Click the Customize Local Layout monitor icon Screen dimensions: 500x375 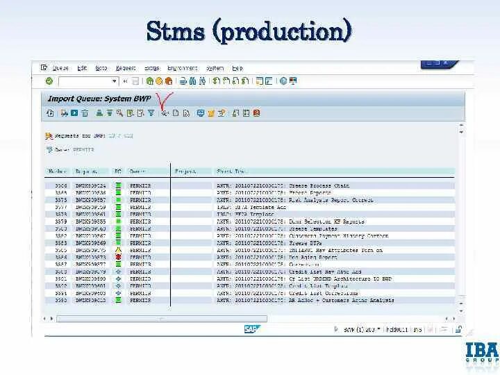[293, 81]
